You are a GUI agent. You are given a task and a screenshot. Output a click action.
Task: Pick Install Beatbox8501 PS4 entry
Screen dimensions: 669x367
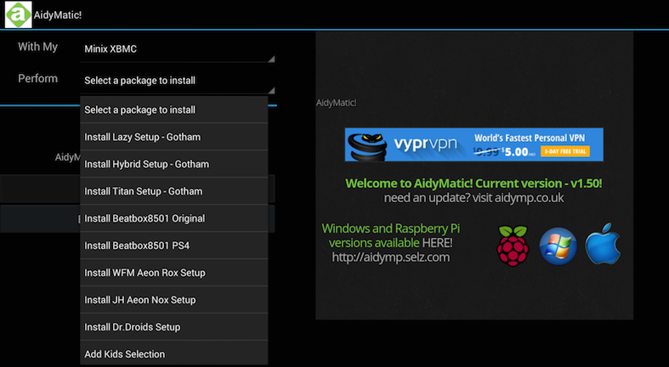pos(173,246)
